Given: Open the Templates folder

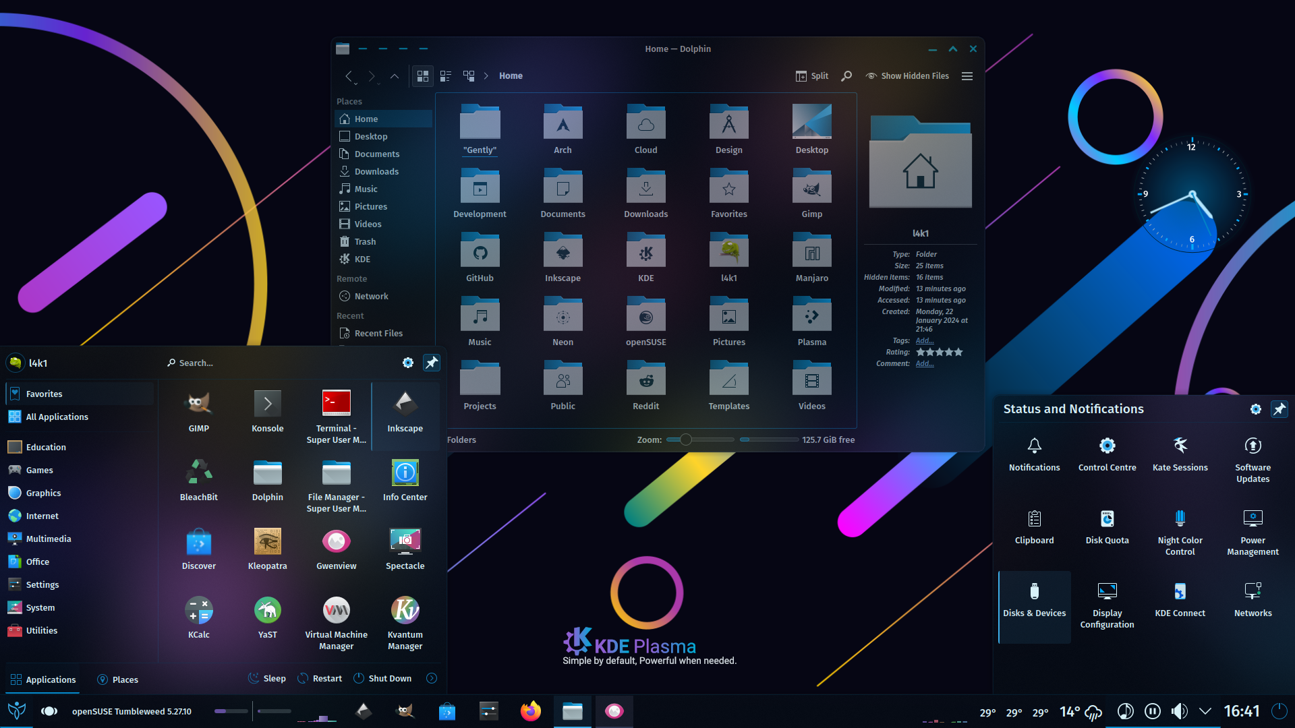Looking at the screenshot, I should coord(728,386).
